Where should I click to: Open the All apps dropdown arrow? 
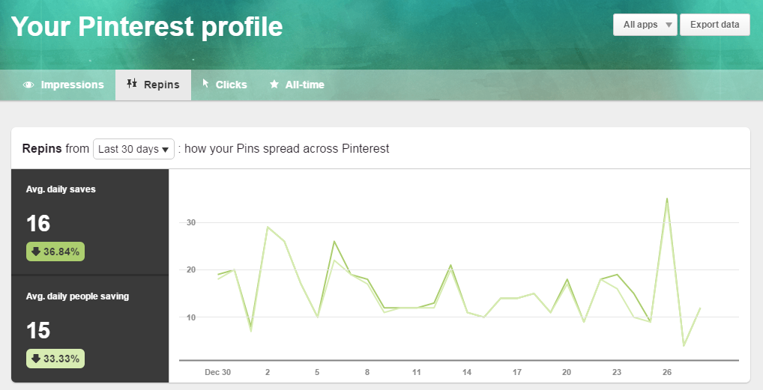pyautogui.click(x=669, y=25)
